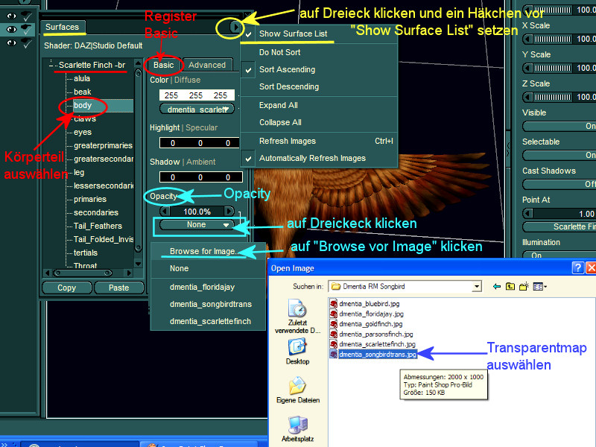596x447 pixels.
Task: Toggle the highlighted second-row eye icon
Action: point(11,29)
